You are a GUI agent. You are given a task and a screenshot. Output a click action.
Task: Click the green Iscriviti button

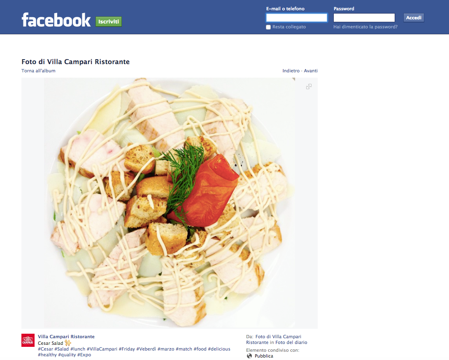pos(109,21)
